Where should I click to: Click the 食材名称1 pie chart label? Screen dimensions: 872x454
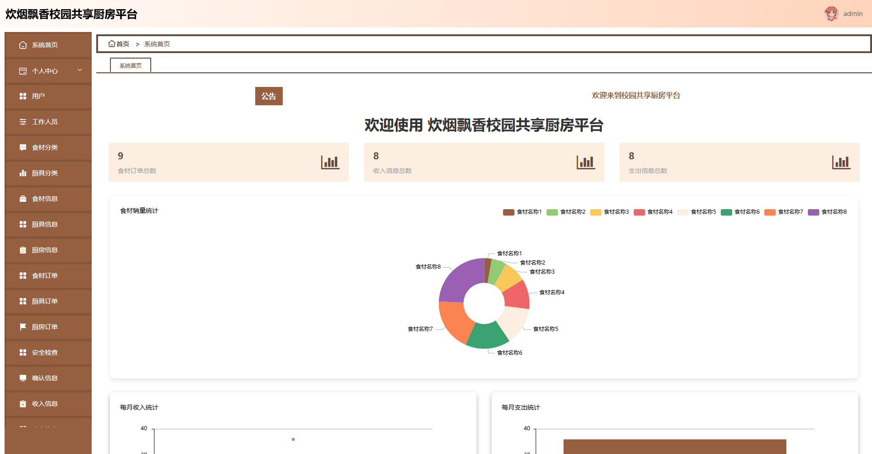point(510,253)
